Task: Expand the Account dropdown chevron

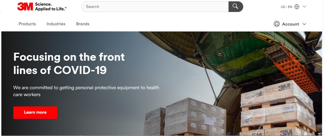Action: tap(304, 24)
